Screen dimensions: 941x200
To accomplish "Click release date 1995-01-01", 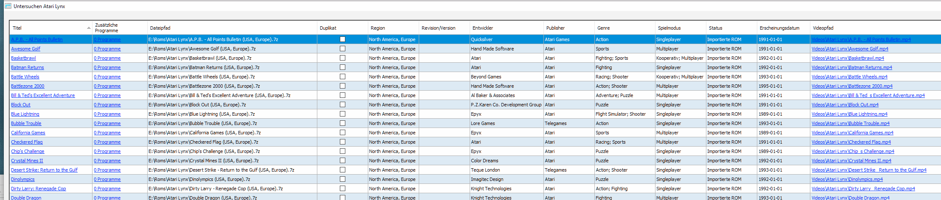I will click(x=783, y=86).
